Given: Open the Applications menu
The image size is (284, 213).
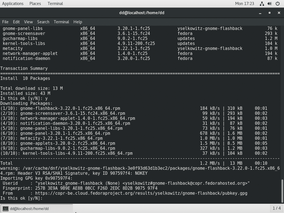Looking at the screenshot, I should pyautogui.click(x=13, y=4).
